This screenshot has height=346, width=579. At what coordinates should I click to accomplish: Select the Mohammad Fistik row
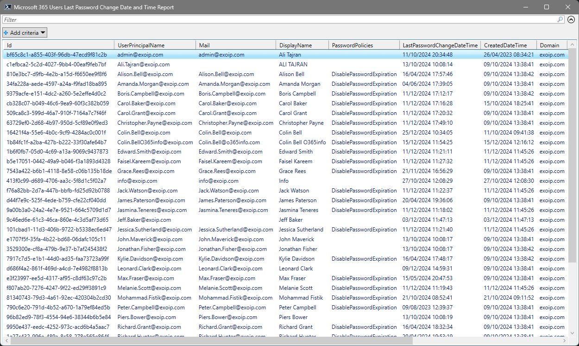(x=301, y=298)
